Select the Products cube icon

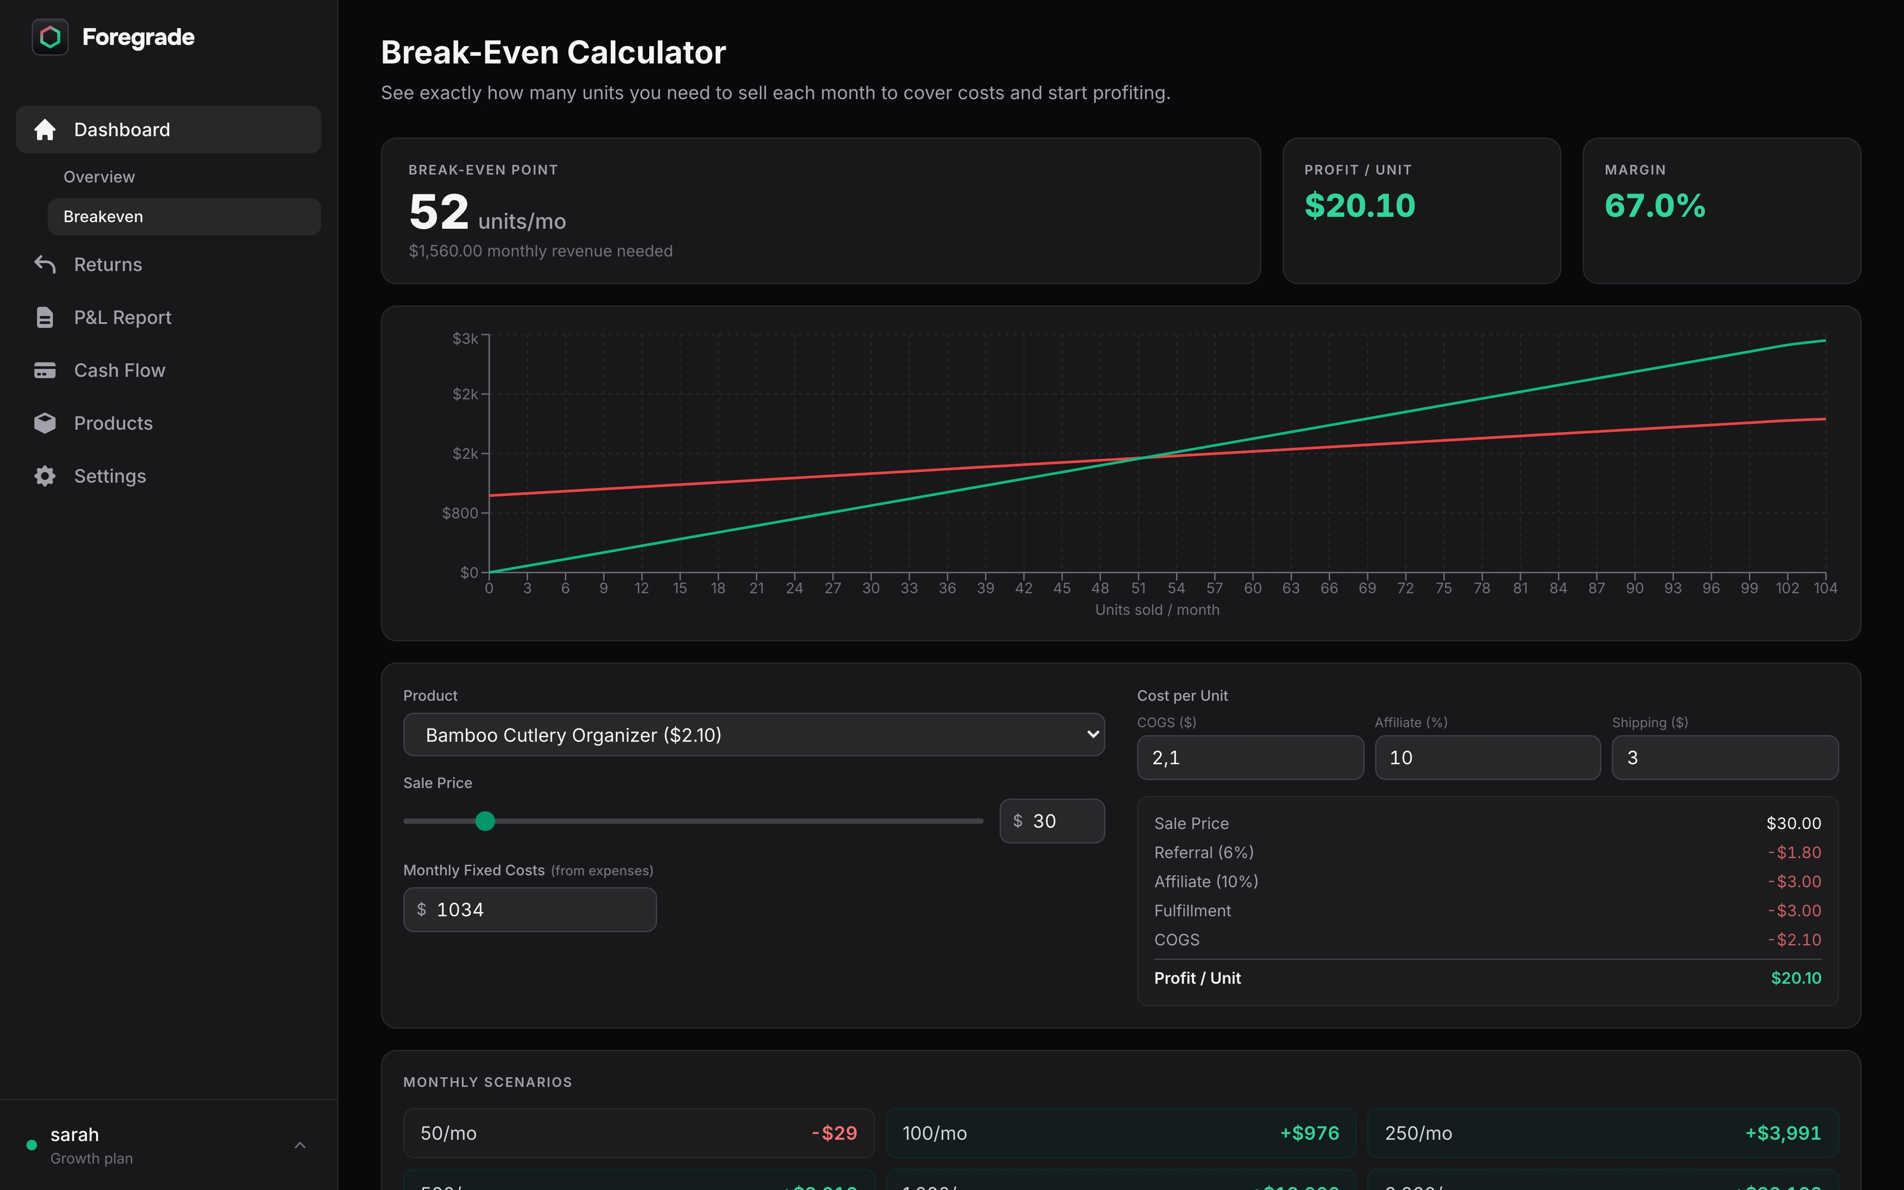point(45,423)
